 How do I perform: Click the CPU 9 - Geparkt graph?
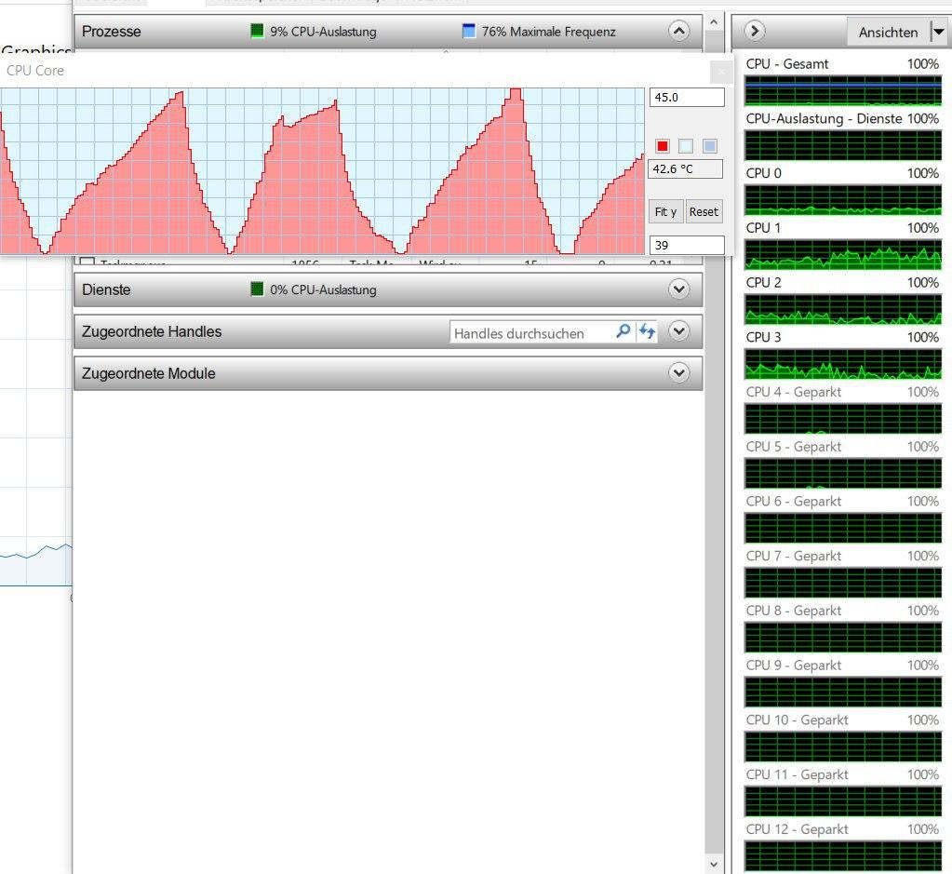coord(843,692)
